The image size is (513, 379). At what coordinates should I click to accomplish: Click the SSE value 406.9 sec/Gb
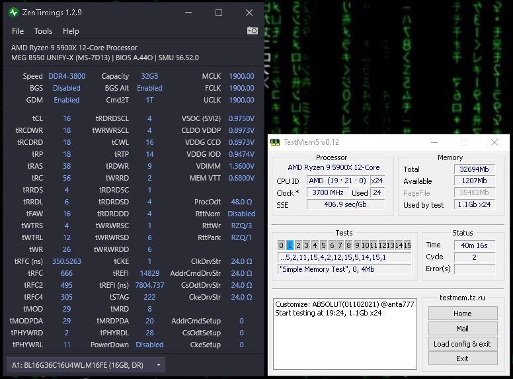(346, 204)
